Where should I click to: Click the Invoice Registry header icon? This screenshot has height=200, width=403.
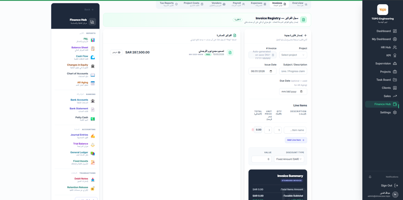[304, 20]
